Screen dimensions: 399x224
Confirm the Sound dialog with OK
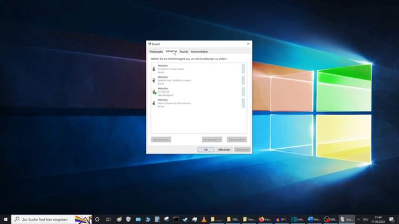[x=206, y=149]
